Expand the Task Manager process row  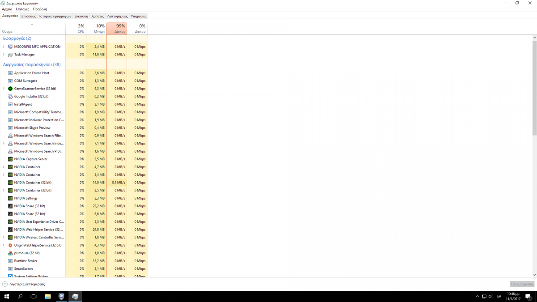pos(4,55)
